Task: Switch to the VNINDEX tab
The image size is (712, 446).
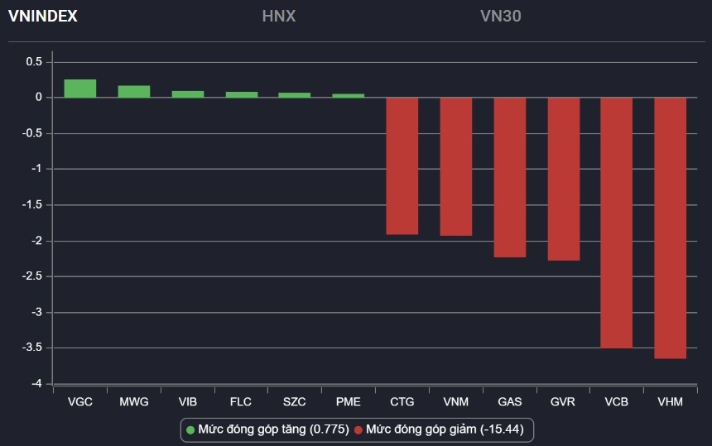Action: (42, 17)
